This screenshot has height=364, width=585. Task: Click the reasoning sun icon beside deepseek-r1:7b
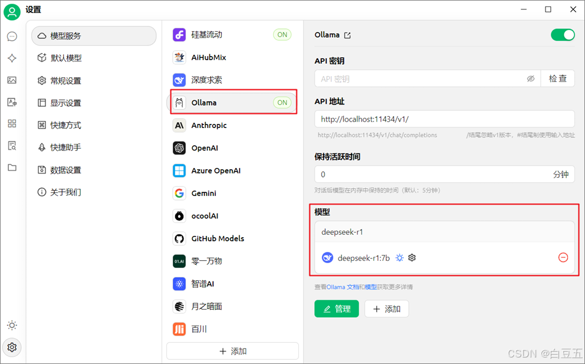pos(400,258)
